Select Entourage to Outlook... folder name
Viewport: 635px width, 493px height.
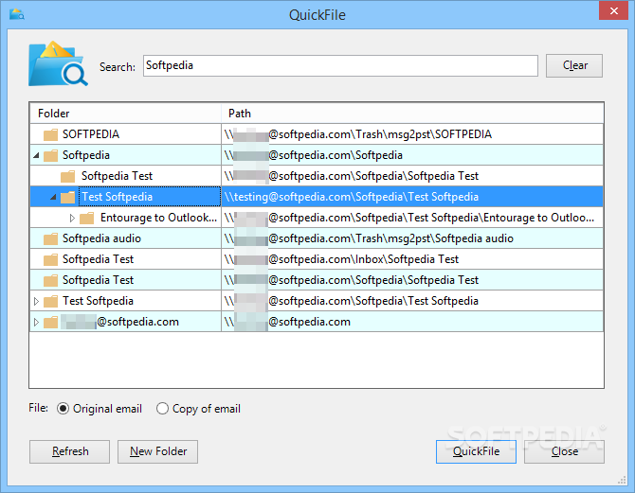(158, 218)
